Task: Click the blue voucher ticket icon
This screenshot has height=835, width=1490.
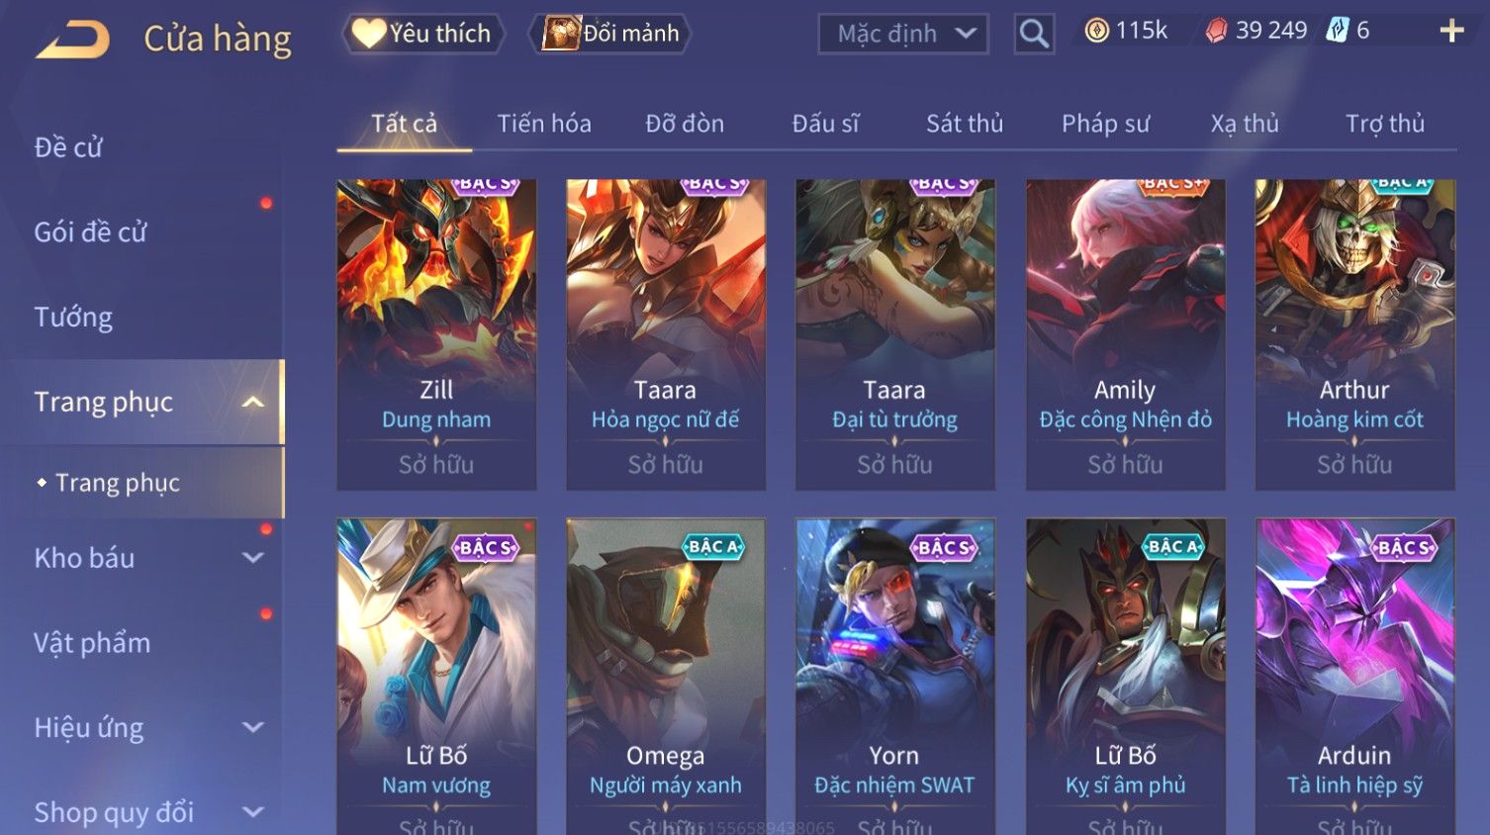Action: point(1338,31)
